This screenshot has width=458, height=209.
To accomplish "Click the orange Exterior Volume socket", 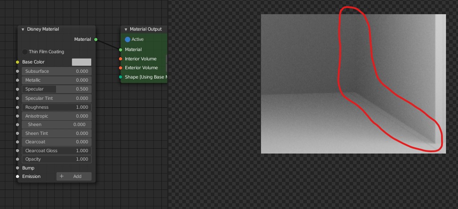I will 121,68.
